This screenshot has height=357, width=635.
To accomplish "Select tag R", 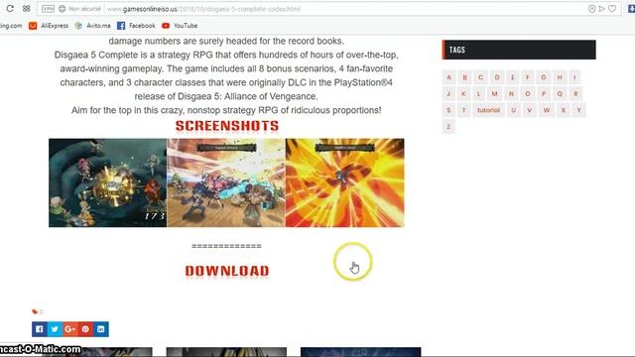I will coord(575,93).
